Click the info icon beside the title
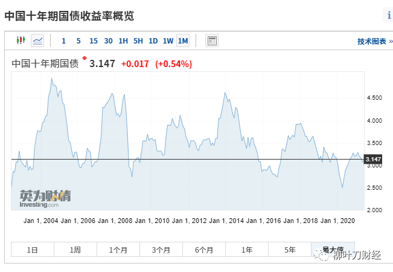 point(388,15)
